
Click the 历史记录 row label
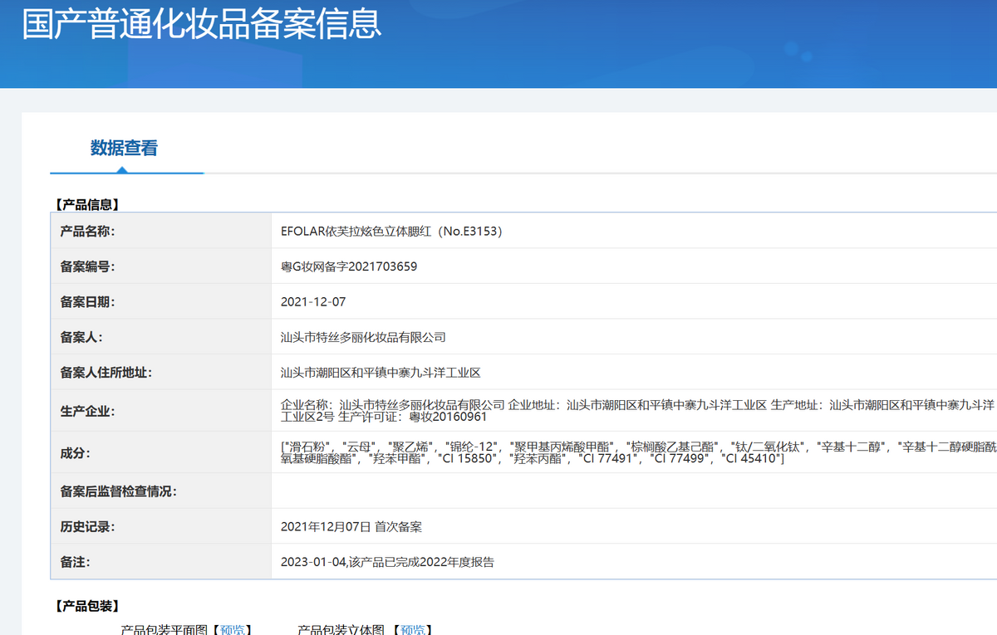[x=87, y=527]
